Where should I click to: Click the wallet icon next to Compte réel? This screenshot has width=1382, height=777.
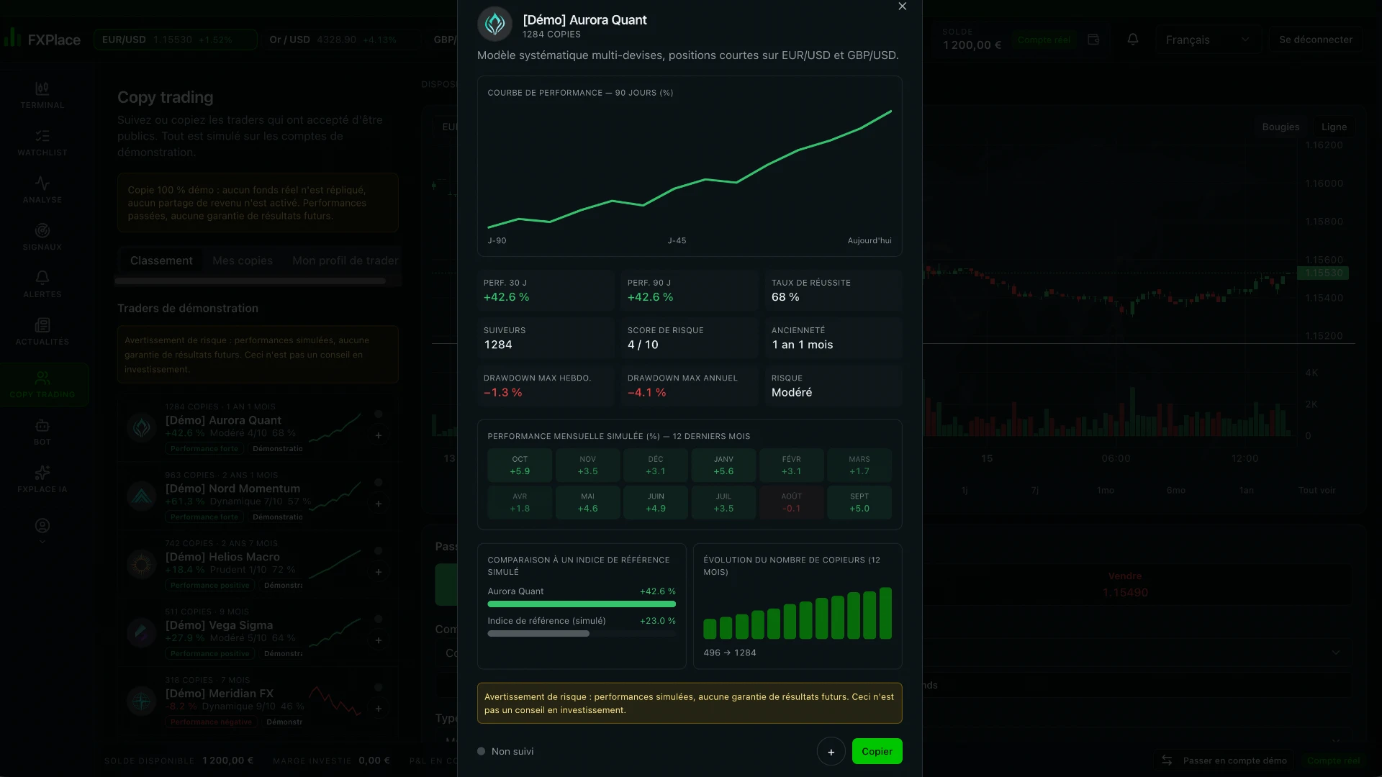1093,40
